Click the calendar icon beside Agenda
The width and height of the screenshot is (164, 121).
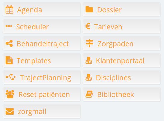tap(9, 10)
